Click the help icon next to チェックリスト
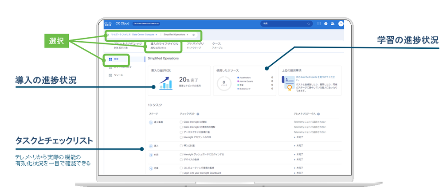The width and height of the screenshot is (443, 187). [198, 114]
